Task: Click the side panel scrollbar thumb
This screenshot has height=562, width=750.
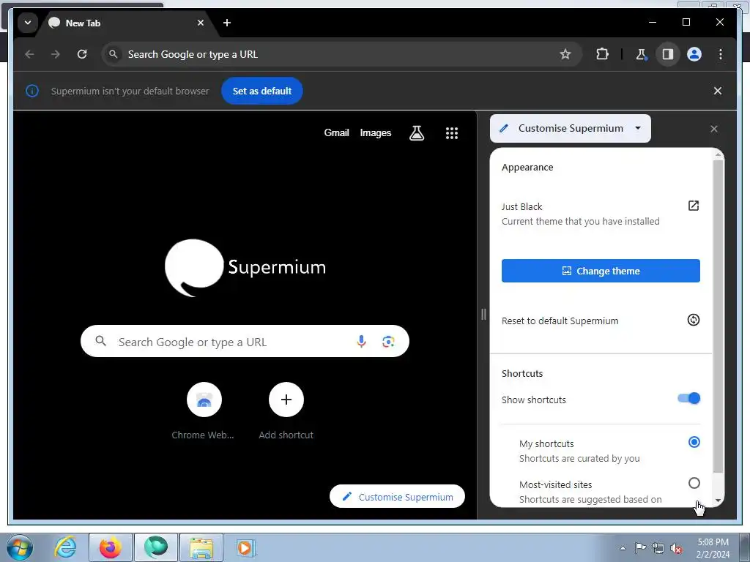Action: pyautogui.click(x=718, y=316)
